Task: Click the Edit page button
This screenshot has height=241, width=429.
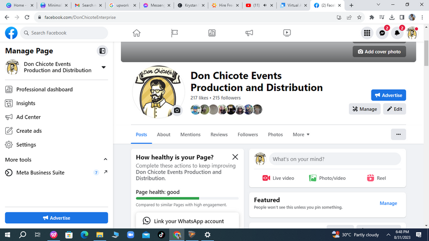Action: (394, 109)
